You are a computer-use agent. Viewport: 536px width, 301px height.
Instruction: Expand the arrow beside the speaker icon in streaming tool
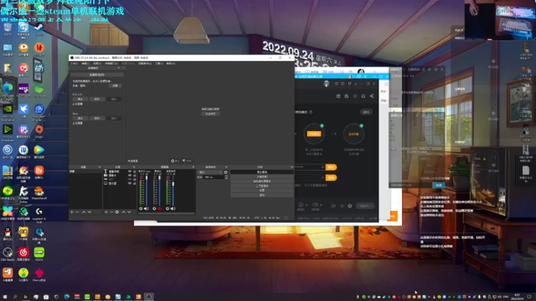coord(321,205)
